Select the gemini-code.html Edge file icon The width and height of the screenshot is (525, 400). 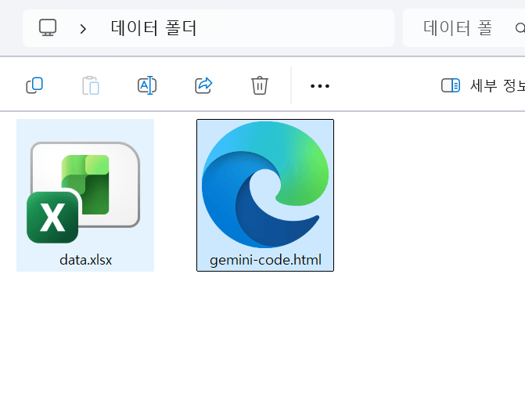click(x=265, y=185)
